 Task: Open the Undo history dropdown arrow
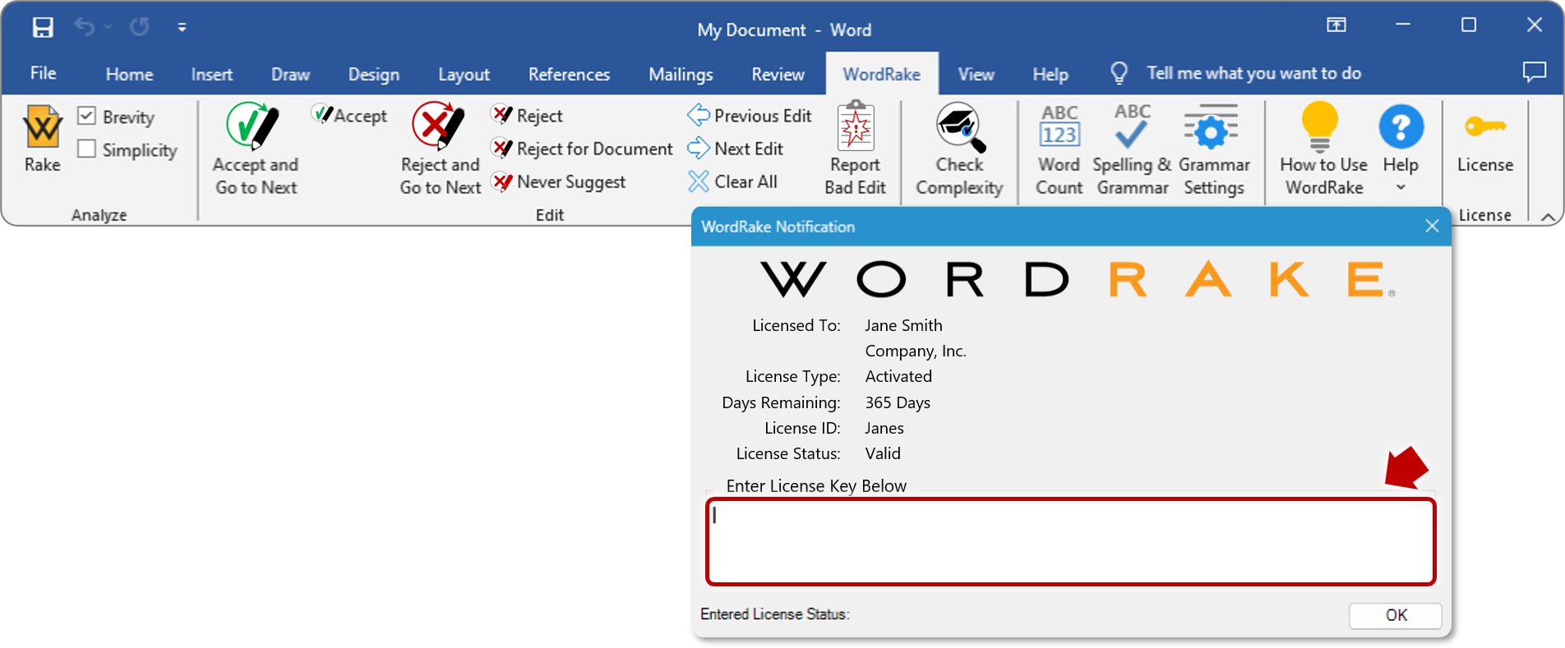pyautogui.click(x=108, y=27)
